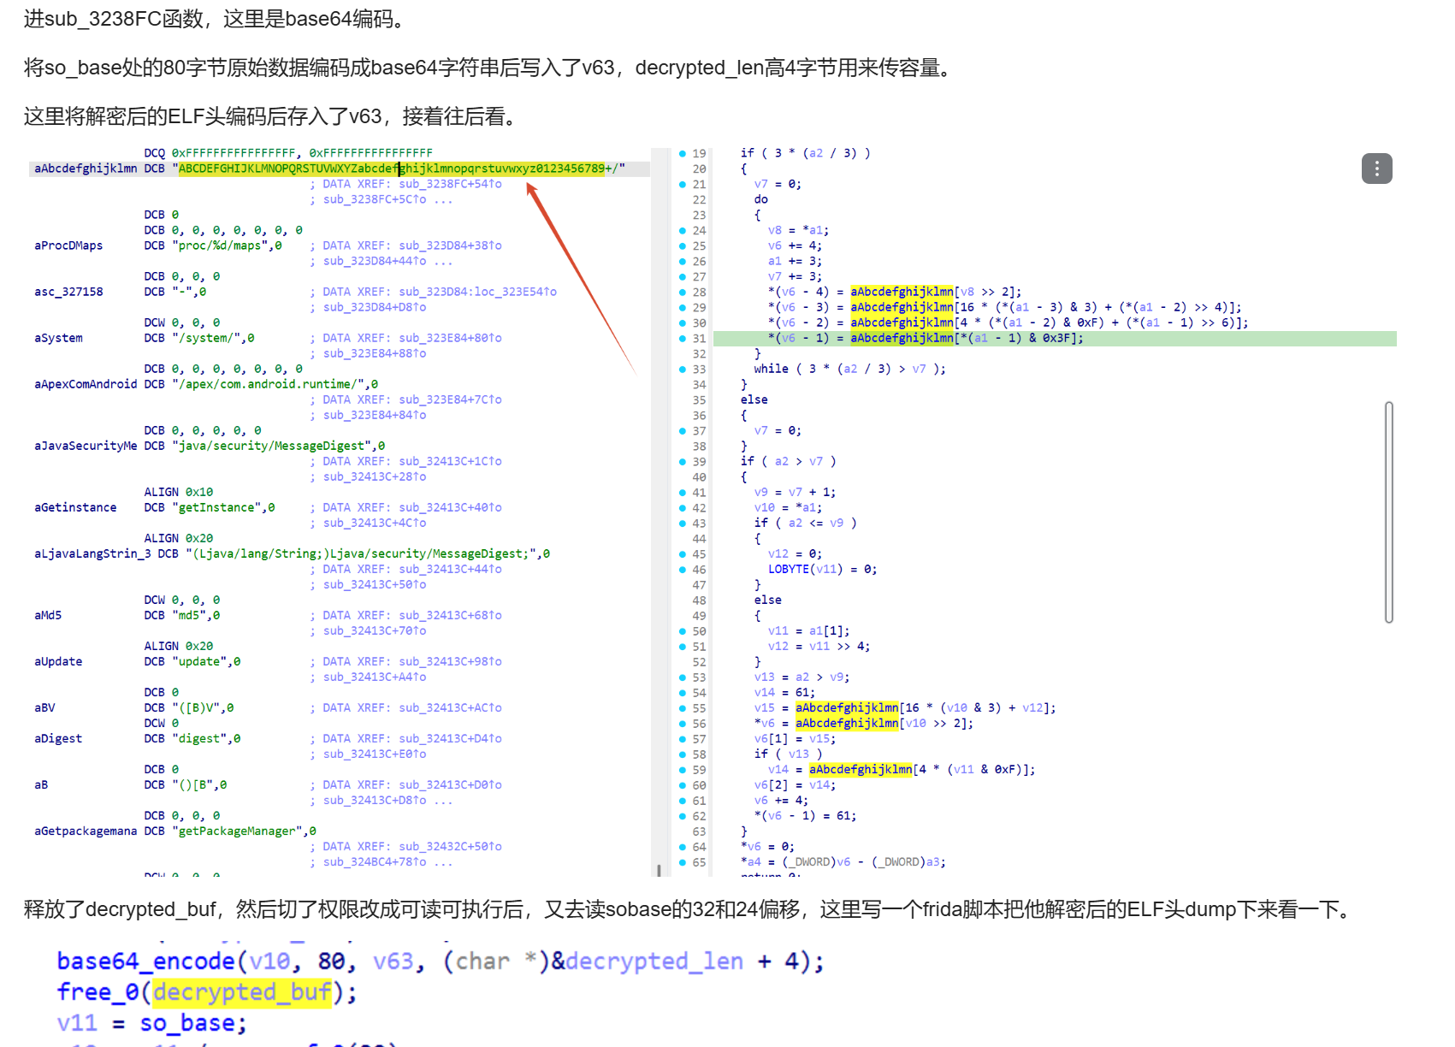
Task: Click the aBV label
Action: point(44,707)
